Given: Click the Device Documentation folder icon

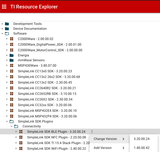Looking at the screenshot, I should click(7, 29).
